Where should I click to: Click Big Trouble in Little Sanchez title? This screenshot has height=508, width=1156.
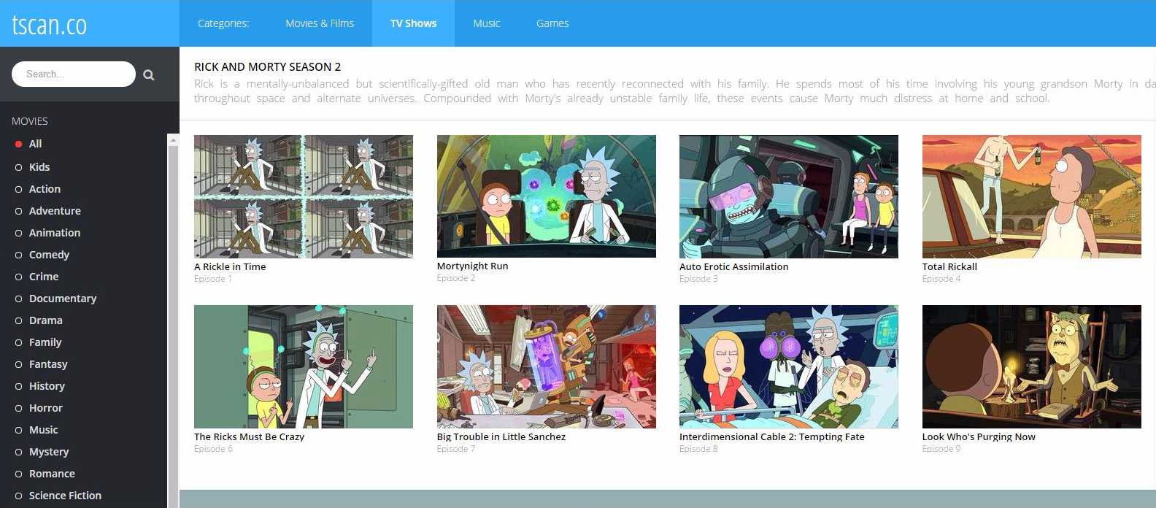(501, 436)
